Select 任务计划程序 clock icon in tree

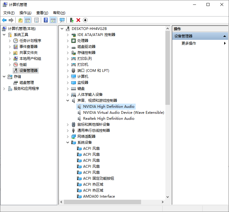coord(16,41)
